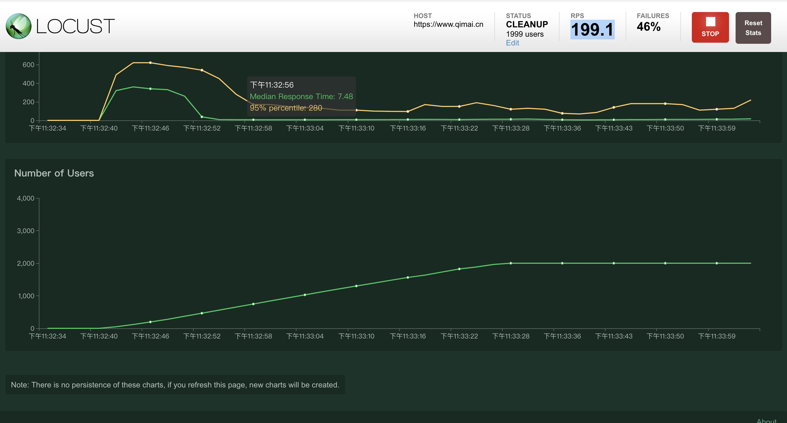
Task: Click the STATUS header label
Action: coord(518,16)
